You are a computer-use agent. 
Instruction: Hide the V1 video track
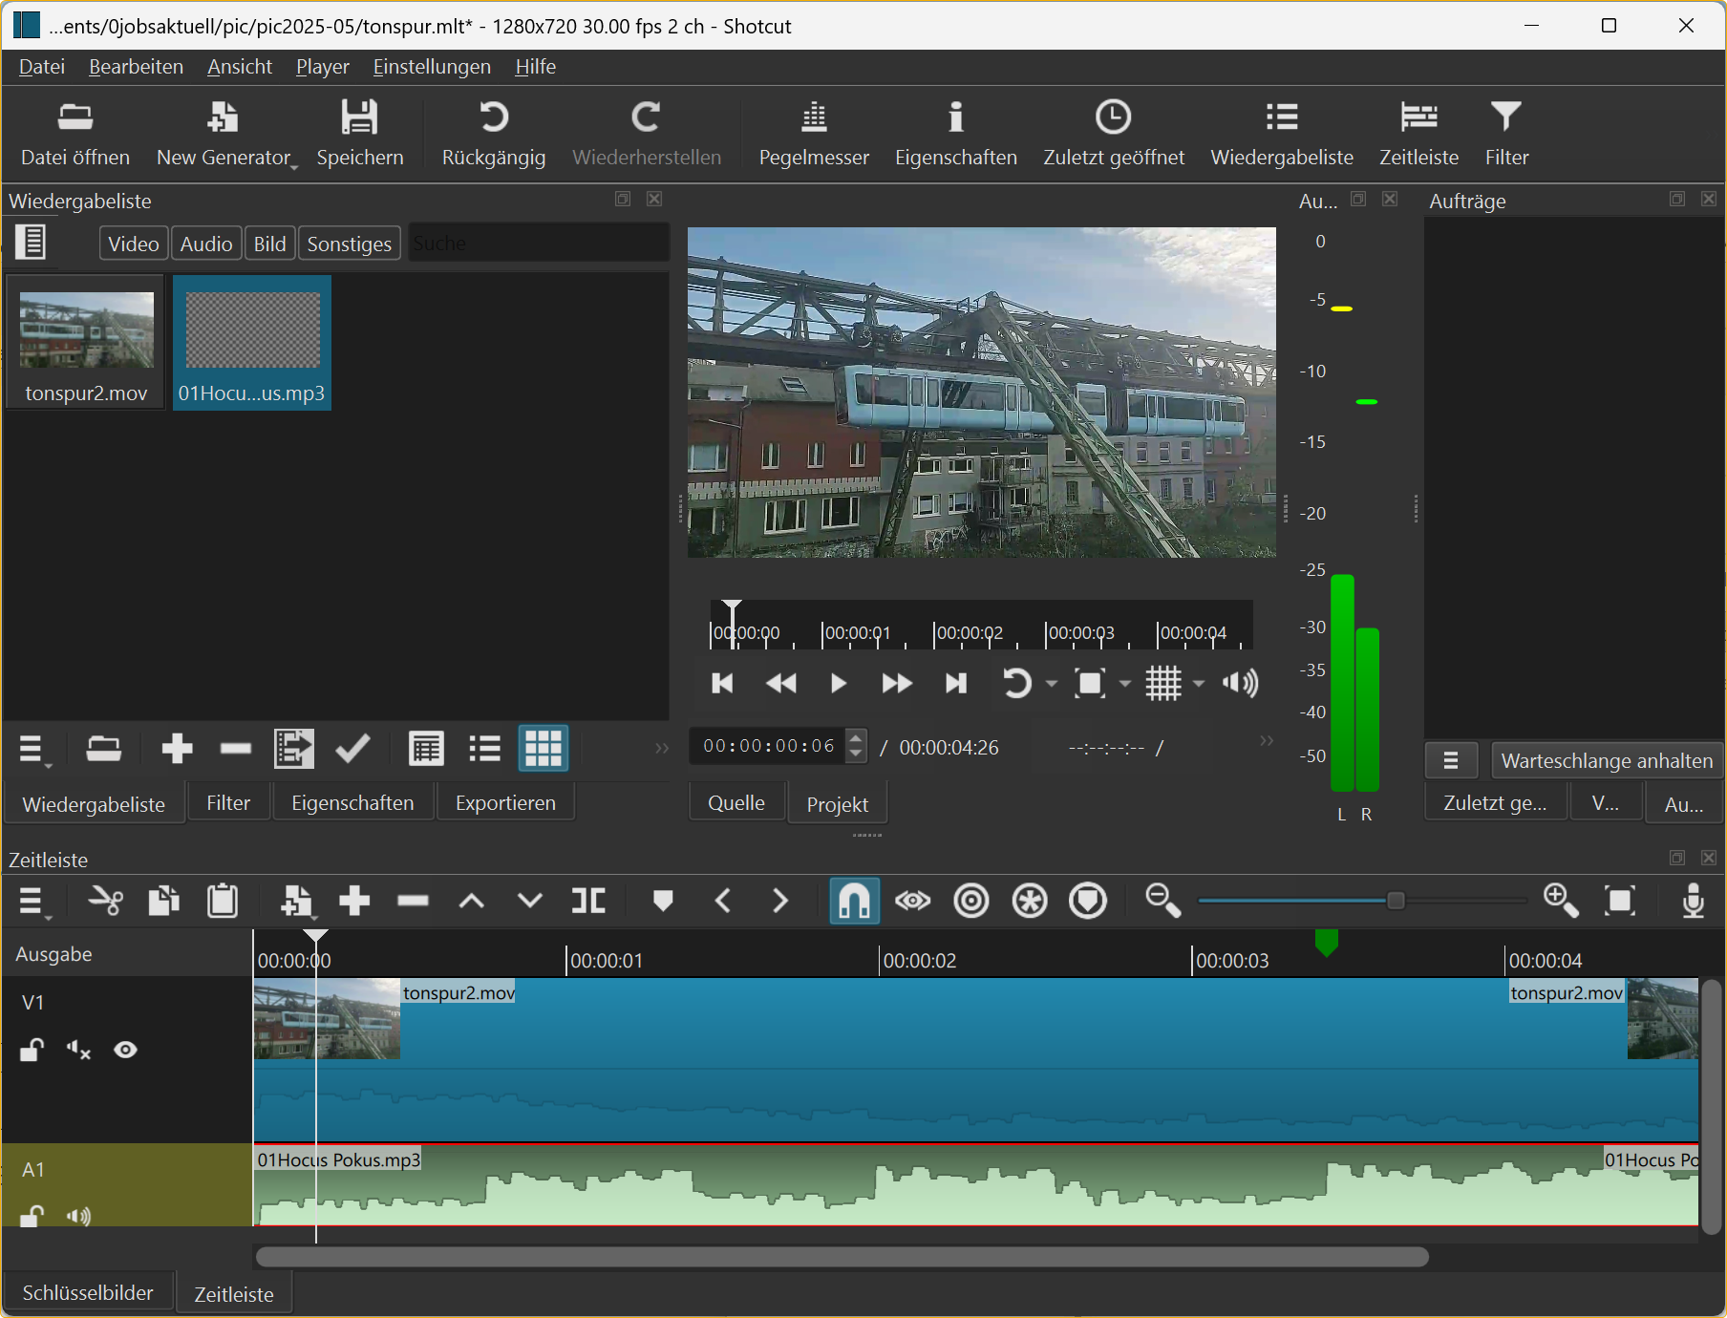(125, 1051)
